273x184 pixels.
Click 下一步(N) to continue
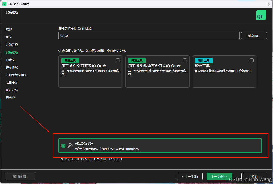[219, 176]
